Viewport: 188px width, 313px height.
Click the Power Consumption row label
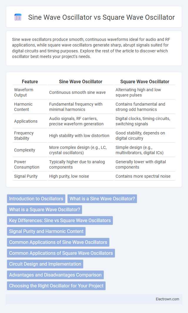(26, 164)
